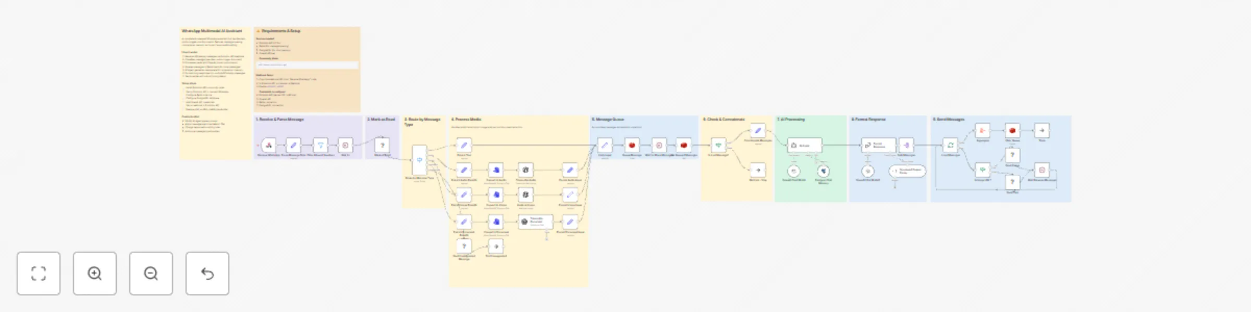Select the question-mark node under 2. Mark as Read
This screenshot has height=312, width=1251.
click(x=382, y=145)
